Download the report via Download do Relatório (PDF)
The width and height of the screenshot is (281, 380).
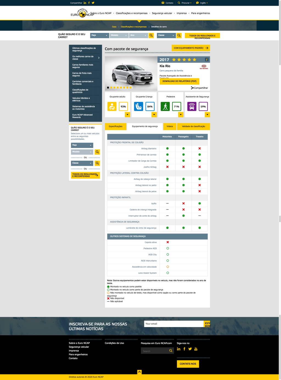click(179, 81)
